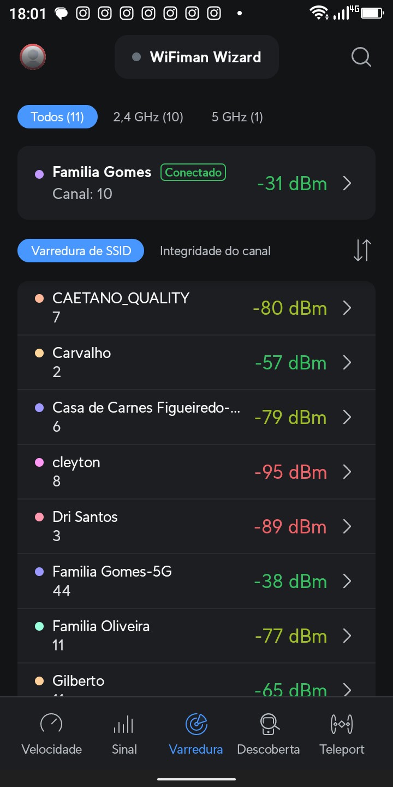The height and width of the screenshot is (787, 393).
Task: Tap the Conectado status badge
Action: [193, 173]
